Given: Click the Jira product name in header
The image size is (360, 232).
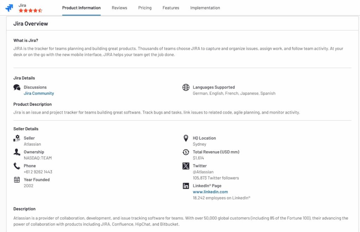Looking at the screenshot, I should click(22, 5).
